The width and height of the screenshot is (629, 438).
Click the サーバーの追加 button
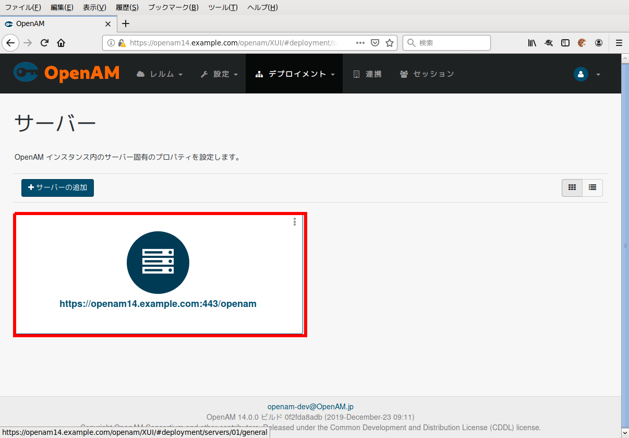pos(57,187)
